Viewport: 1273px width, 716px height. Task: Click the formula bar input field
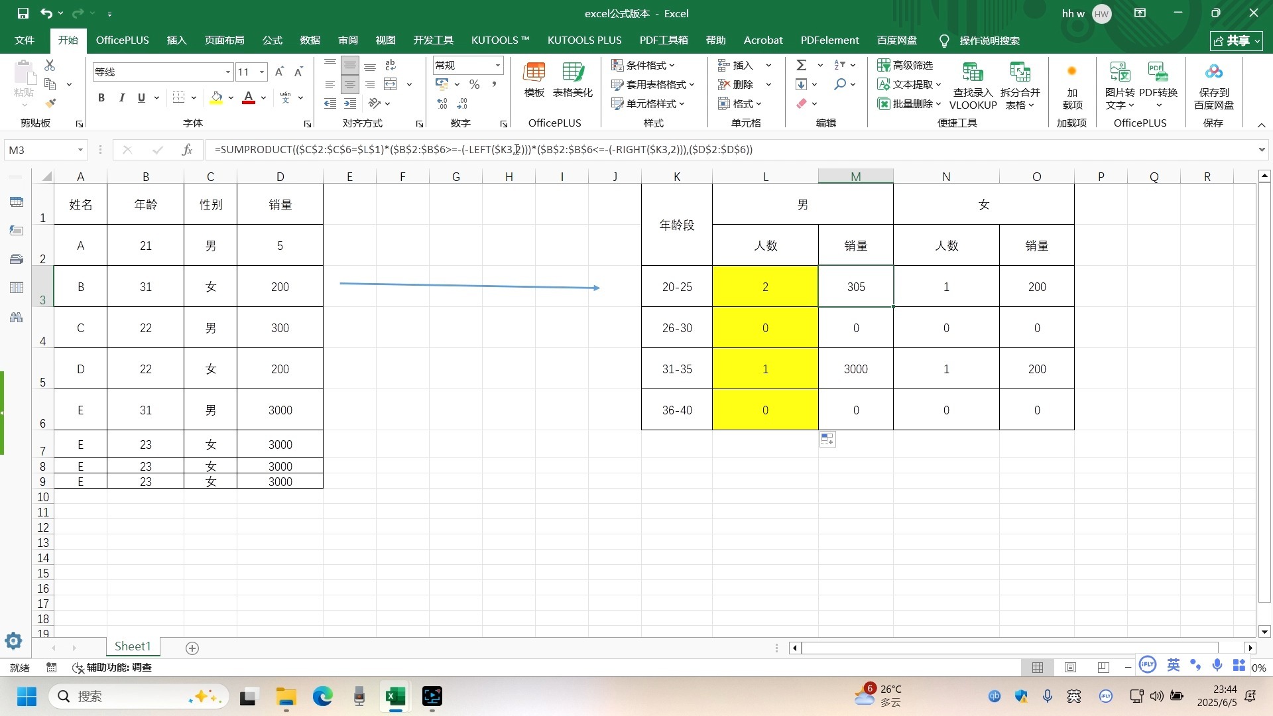pyautogui.click(x=729, y=150)
